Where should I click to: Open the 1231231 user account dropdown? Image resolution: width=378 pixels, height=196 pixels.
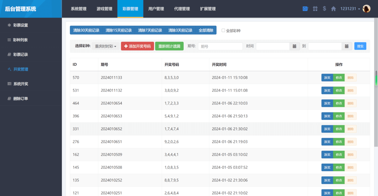coord(350,9)
